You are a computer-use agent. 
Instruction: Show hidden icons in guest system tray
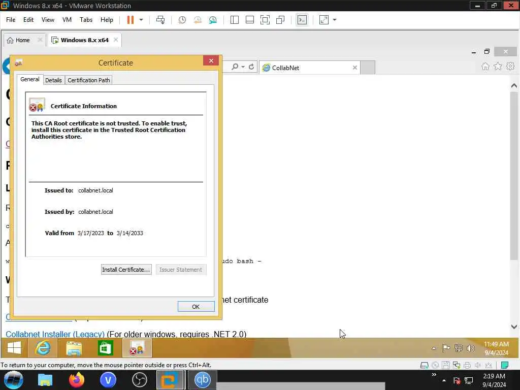coord(434,348)
